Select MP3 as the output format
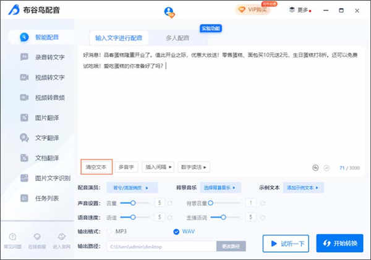Image resolution: width=371 pixels, height=260 pixels. click(118, 232)
